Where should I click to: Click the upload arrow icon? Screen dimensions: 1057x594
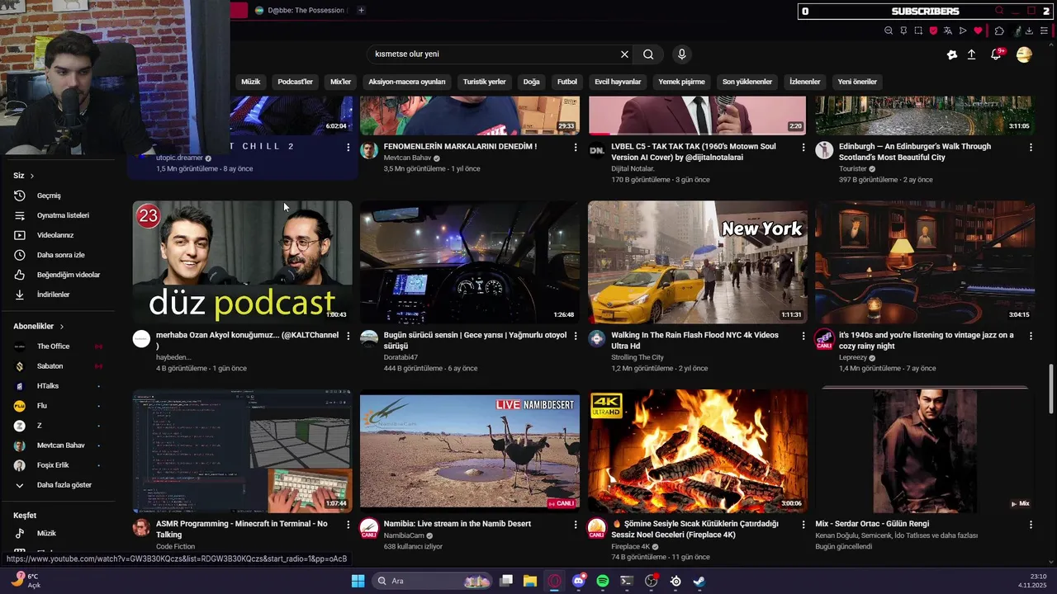(x=971, y=54)
